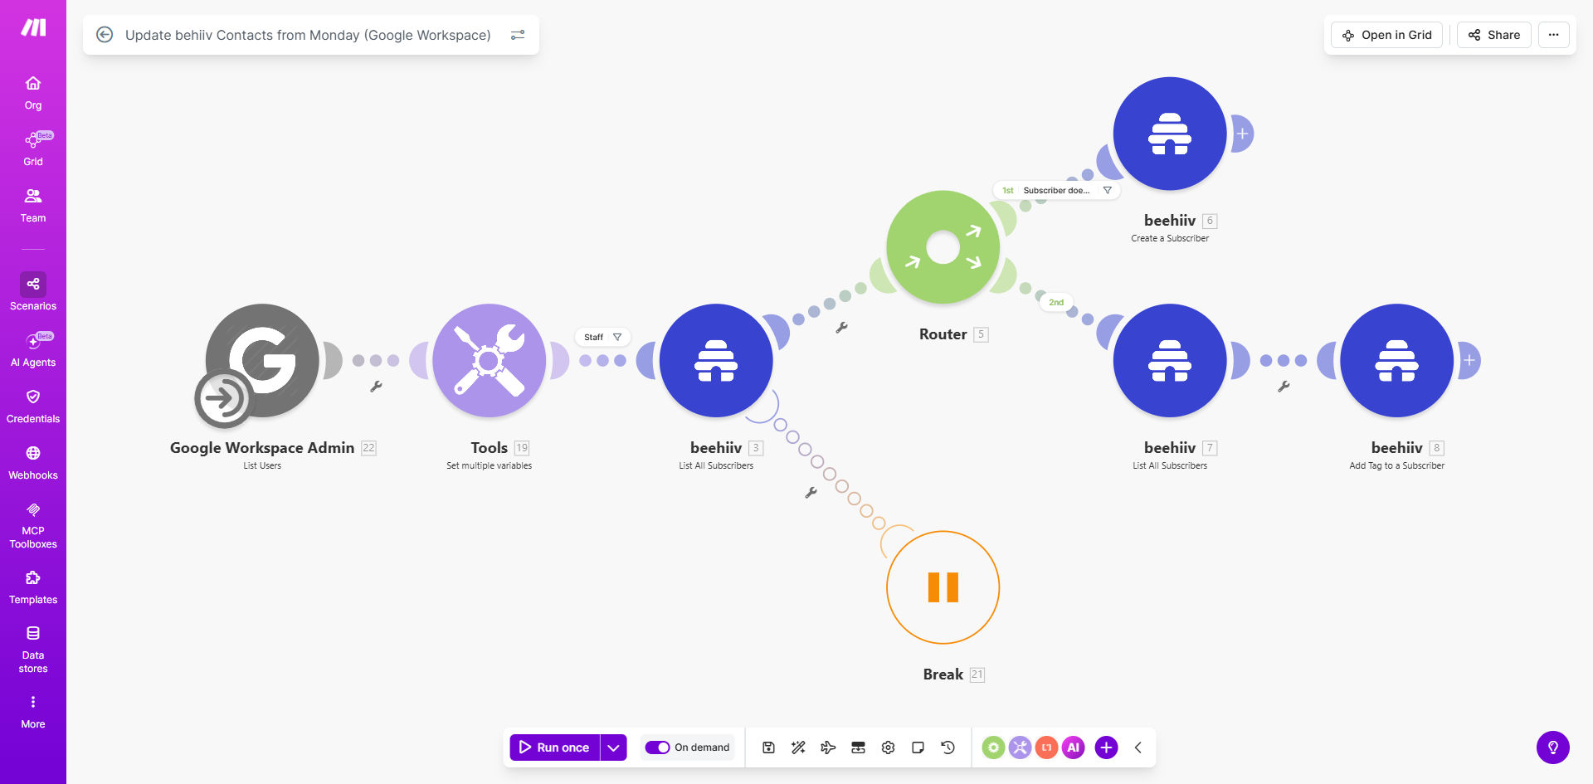
Task: Edit the 1st route Subscriber doe... filter
Action: 1056,190
